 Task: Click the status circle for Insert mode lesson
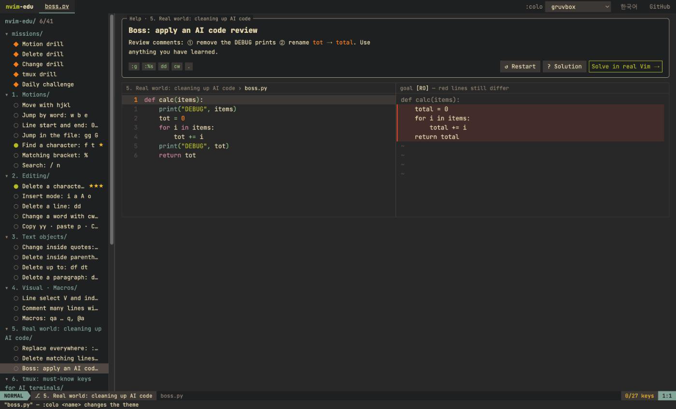[x=16, y=197]
